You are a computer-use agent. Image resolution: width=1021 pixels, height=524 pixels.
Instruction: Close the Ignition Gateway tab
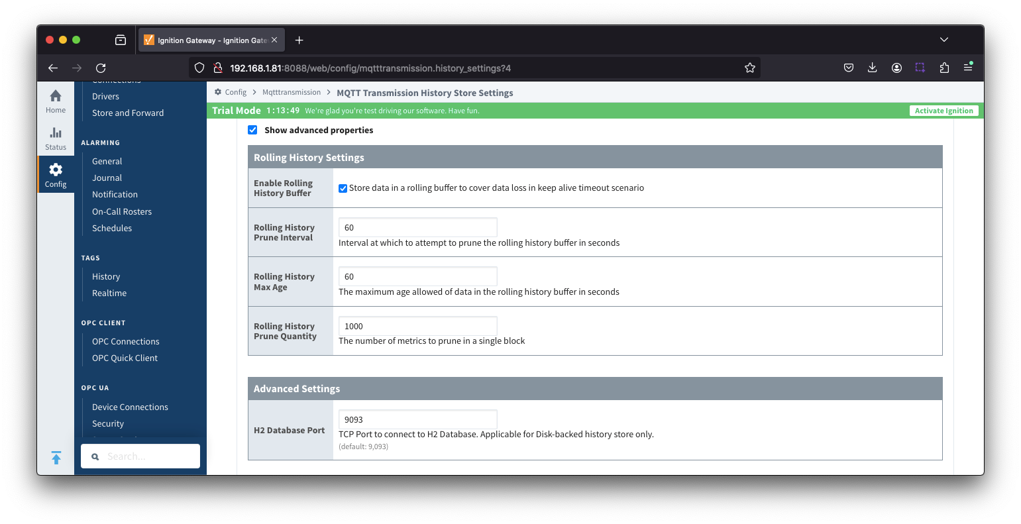point(274,40)
